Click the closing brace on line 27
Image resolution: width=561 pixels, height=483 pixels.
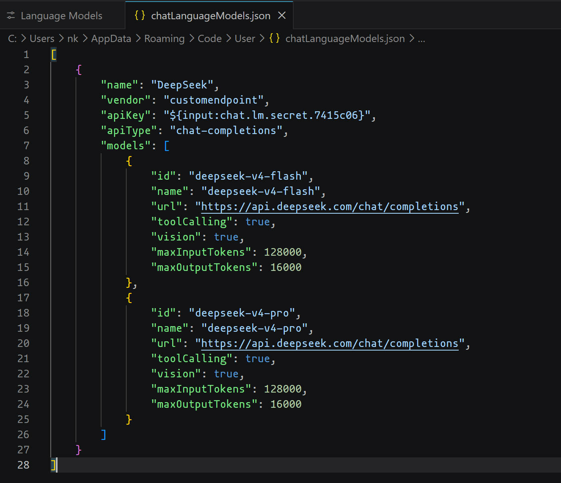tap(79, 450)
